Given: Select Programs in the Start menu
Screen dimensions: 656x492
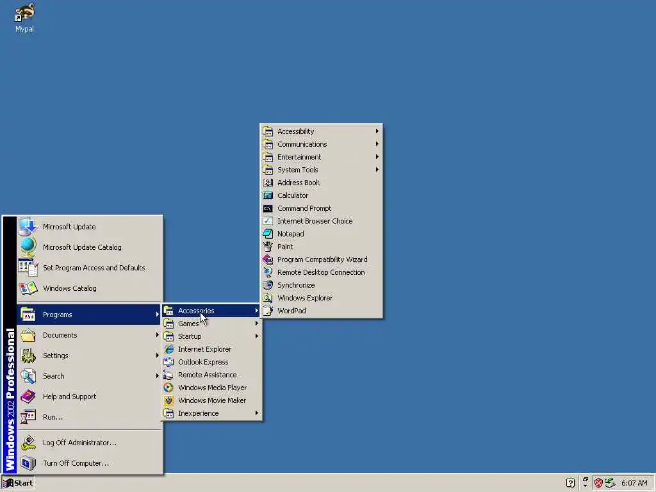Looking at the screenshot, I should click(x=89, y=315).
